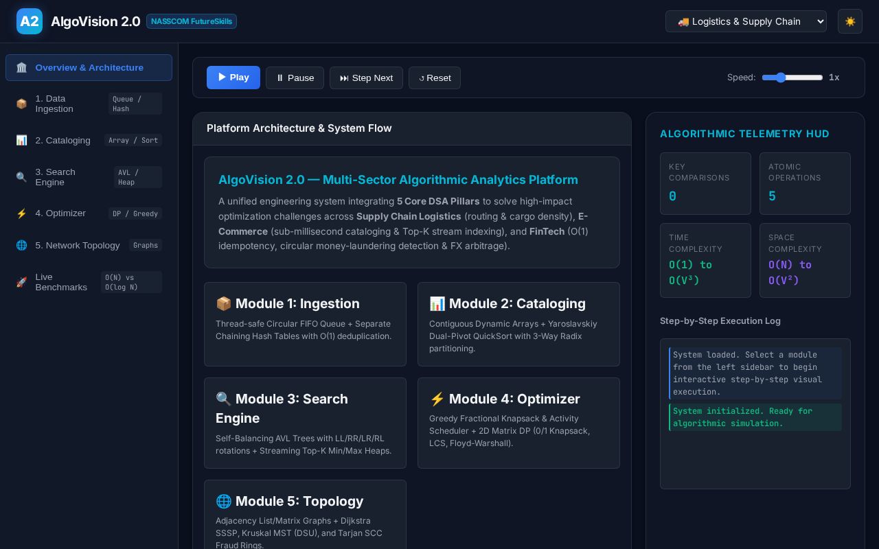Click the Atomic Operations value 5
This screenshot has width=879, height=549.
pyautogui.click(x=772, y=196)
